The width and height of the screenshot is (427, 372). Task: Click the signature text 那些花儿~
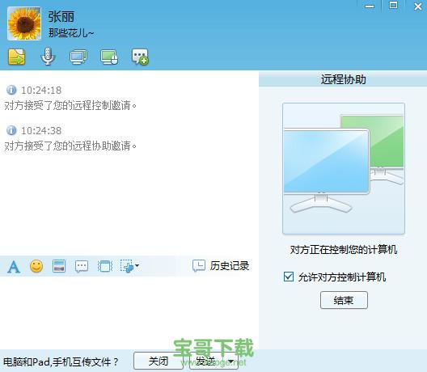point(71,33)
